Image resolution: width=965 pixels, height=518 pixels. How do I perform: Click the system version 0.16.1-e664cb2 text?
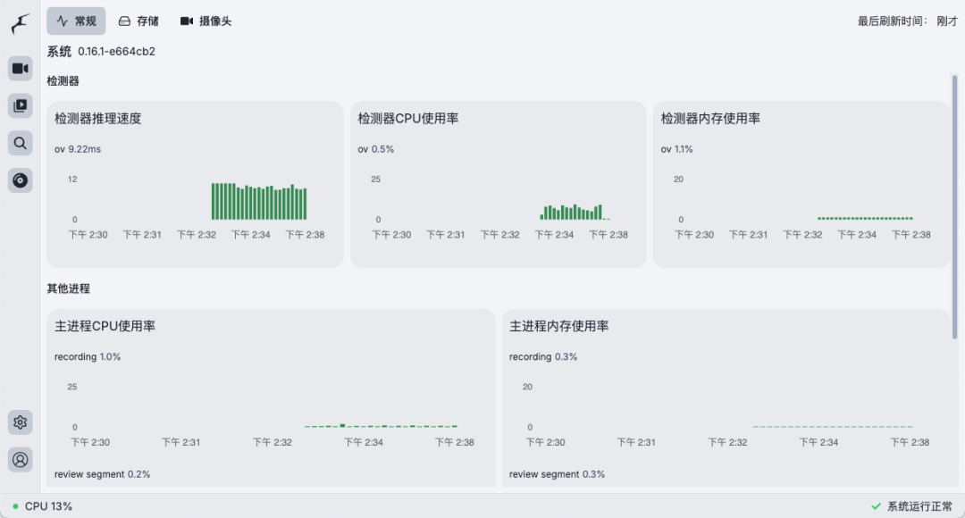116,52
